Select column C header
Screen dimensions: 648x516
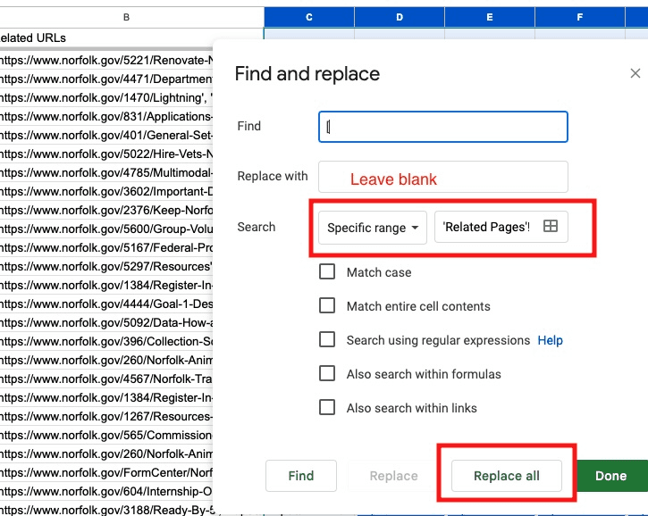(309, 17)
